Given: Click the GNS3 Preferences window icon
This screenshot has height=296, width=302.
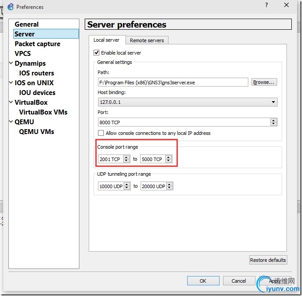Looking at the screenshot, I should click(x=11, y=7).
